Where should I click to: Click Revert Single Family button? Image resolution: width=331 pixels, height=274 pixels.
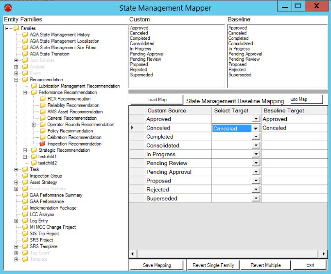pyautogui.click(x=213, y=265)
